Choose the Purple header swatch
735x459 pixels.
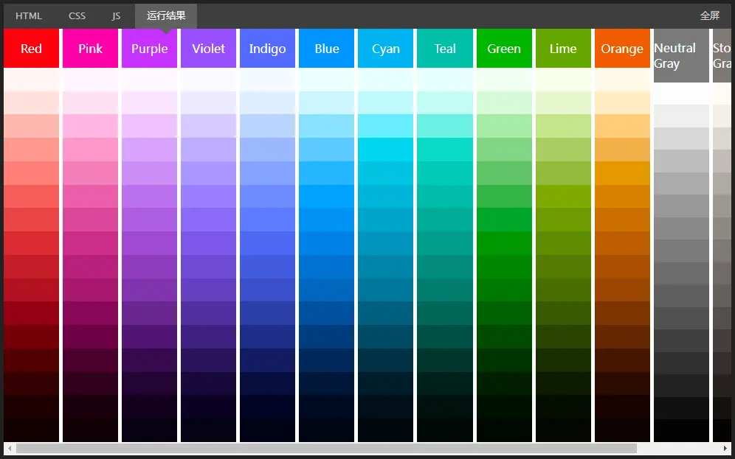149,49
